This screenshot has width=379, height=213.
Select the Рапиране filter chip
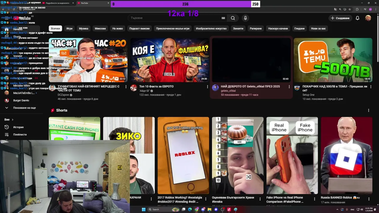(x=256, y=28)
